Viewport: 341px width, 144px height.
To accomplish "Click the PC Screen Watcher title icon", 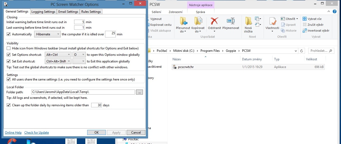I will [x=6, y=4].
